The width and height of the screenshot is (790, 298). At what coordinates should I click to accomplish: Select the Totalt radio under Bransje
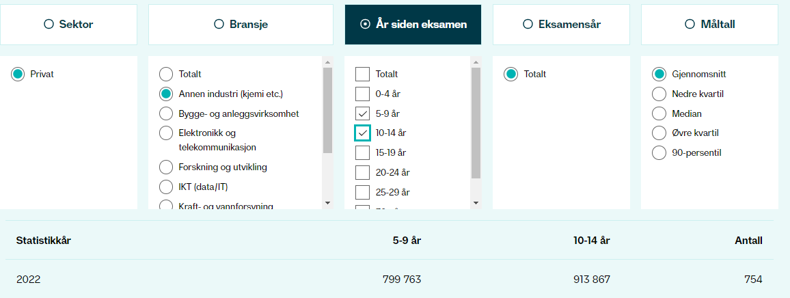click(x=166, y=74)
